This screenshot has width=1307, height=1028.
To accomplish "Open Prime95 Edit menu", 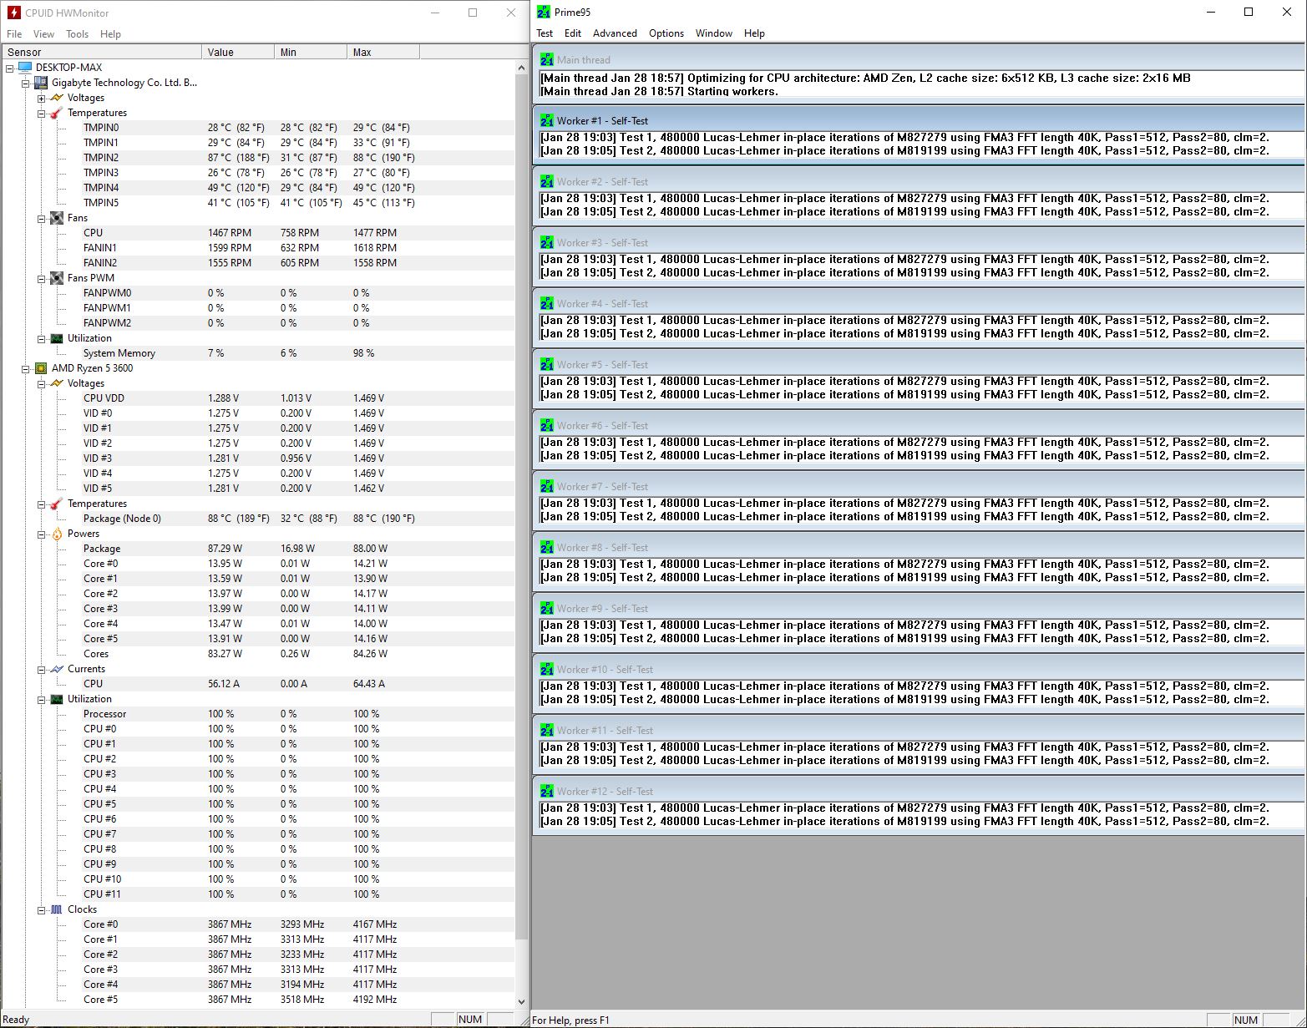I will [573, 33].
